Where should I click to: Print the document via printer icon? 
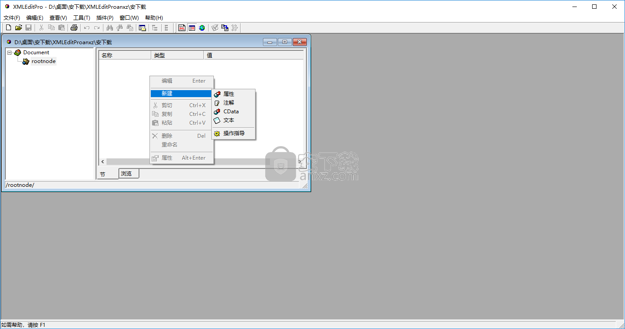[x=74, y=28]
